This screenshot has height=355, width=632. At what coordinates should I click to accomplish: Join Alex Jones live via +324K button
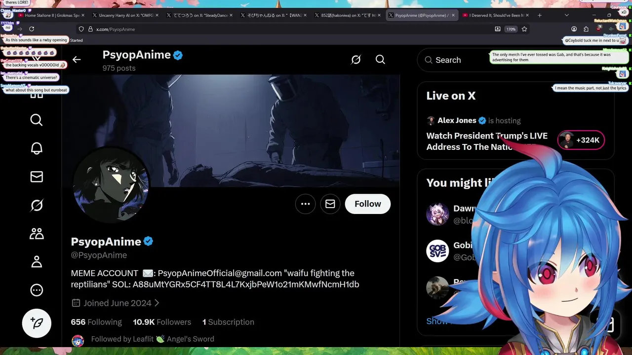(x=581, y=141)
